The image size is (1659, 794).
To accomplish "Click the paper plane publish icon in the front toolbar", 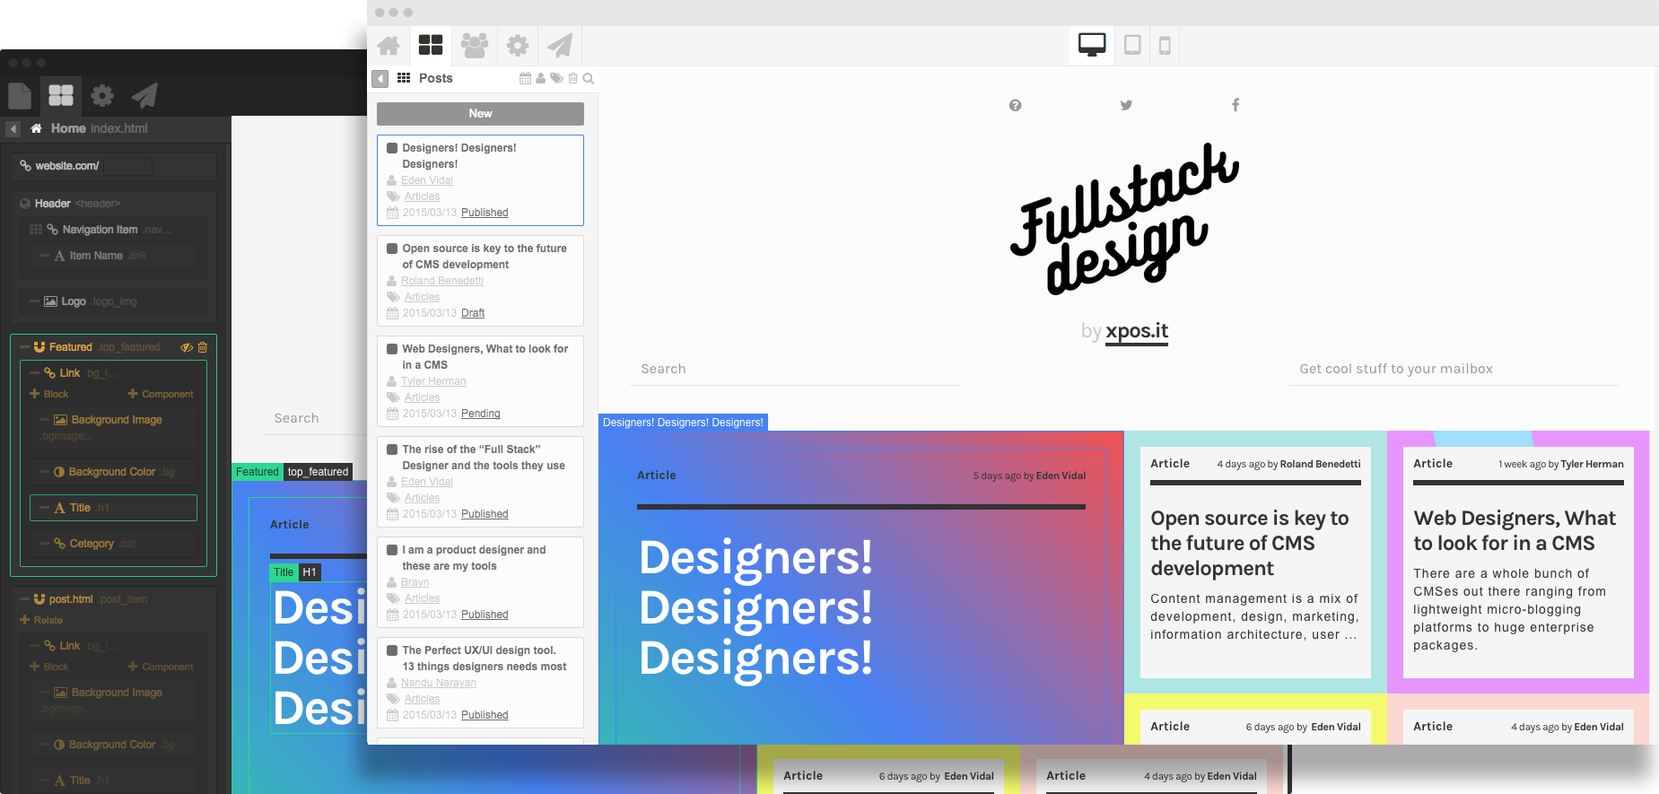I will point(560,45).
